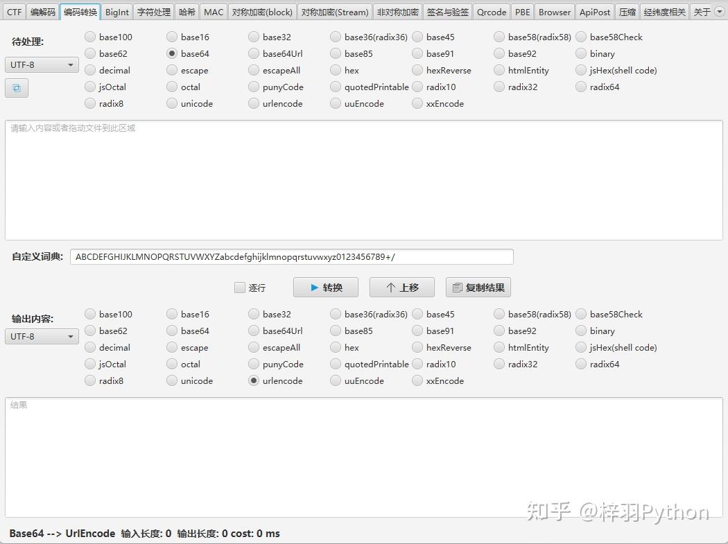
Task: Click into the input content text area
Action: click(x=363, y=180)
